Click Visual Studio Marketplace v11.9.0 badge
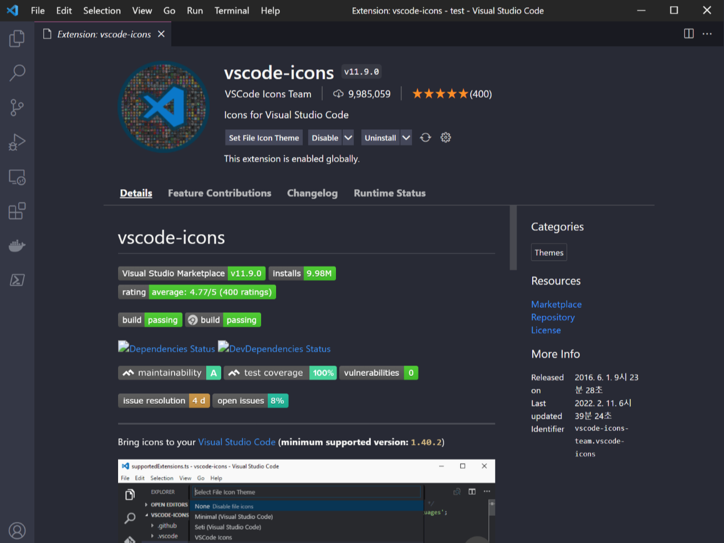 coord(192,273)
